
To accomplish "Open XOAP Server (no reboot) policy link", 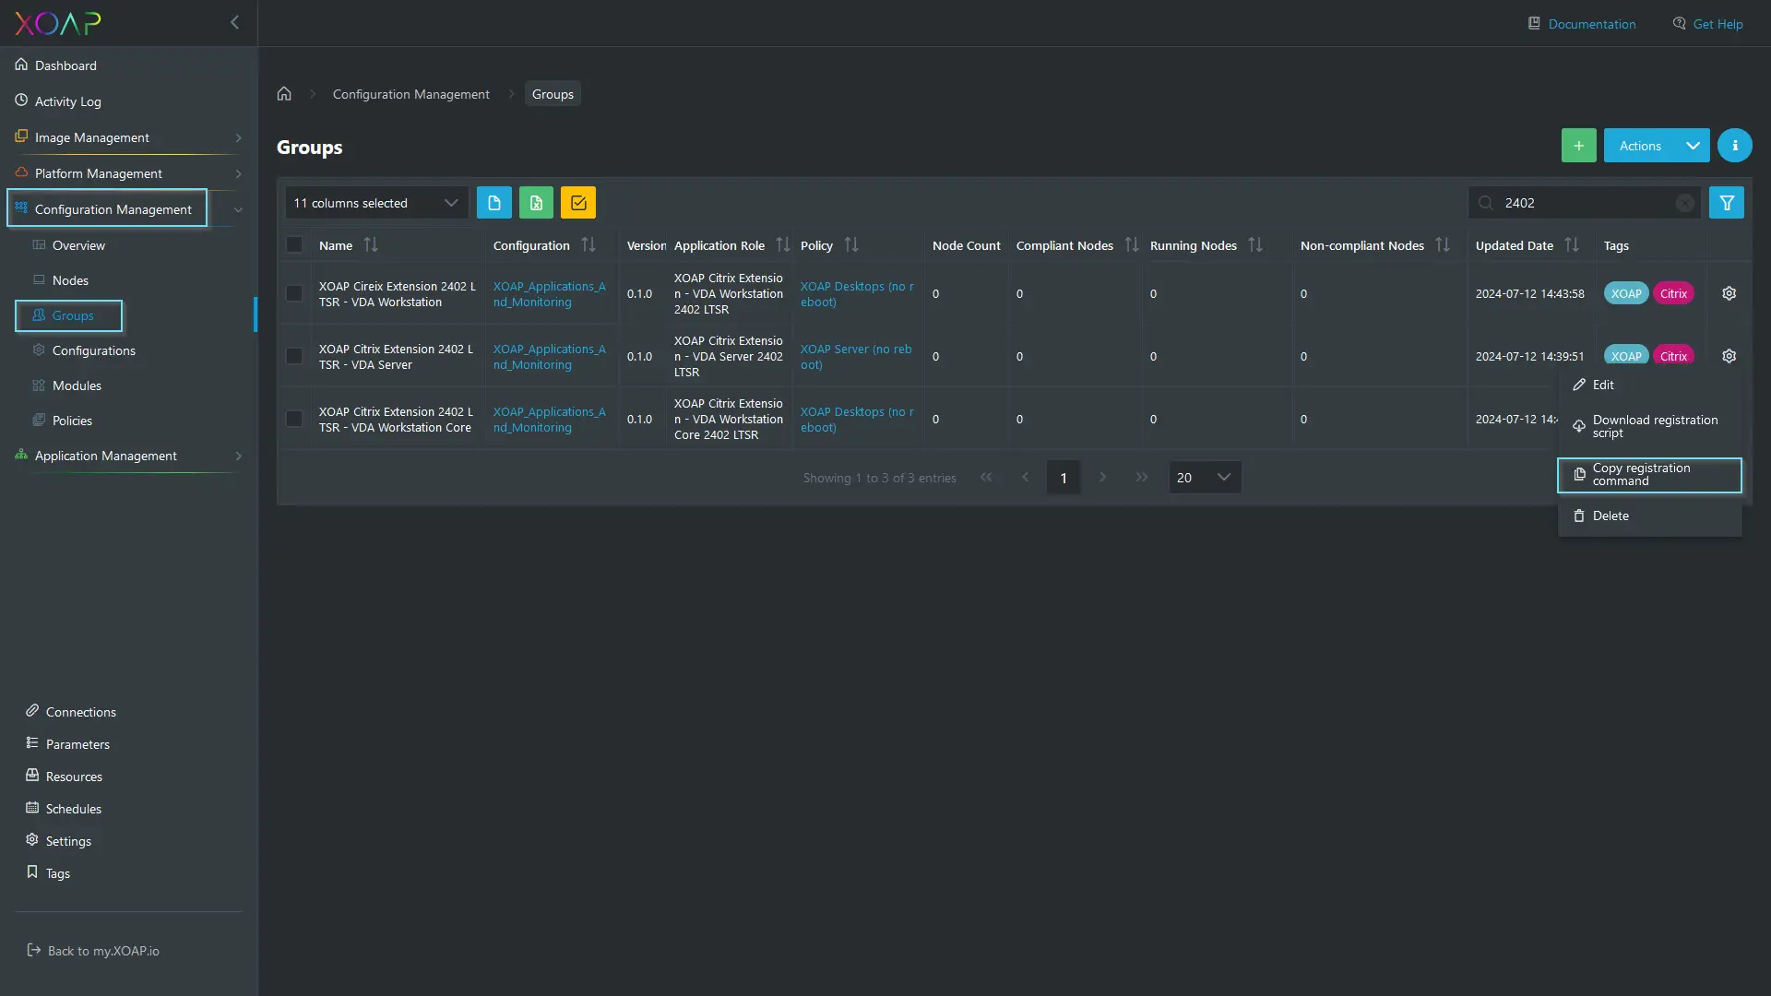I will coord(856,357).
